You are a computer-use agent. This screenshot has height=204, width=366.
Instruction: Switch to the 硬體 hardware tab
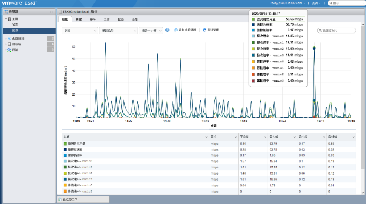(78, 19)
